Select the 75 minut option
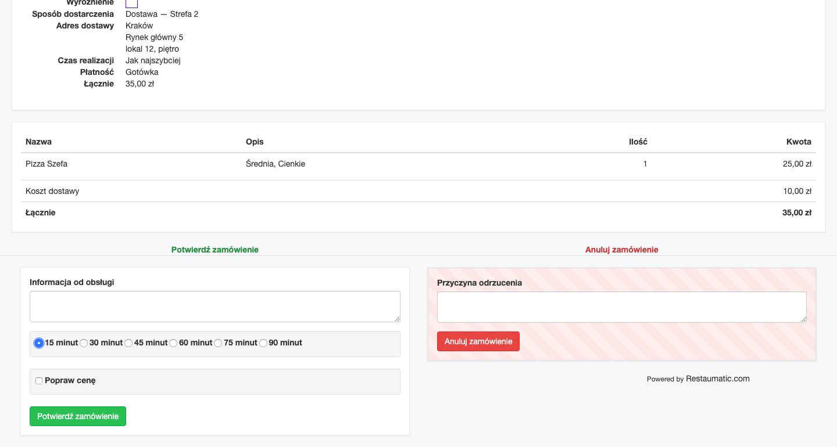This screenshot has height=447, width=837. pyautogui.click(x=218, y=343)
